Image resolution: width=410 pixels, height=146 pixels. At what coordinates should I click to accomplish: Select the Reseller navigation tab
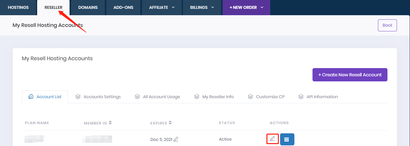click(53, 7)
